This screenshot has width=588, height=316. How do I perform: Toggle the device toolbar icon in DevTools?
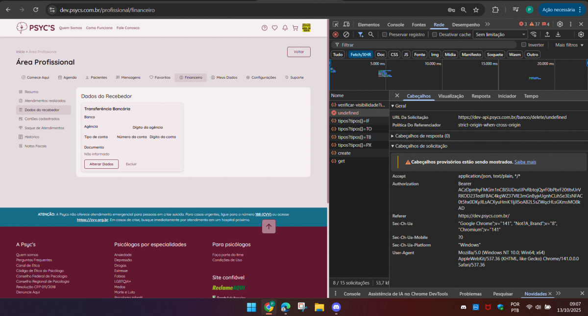tap(346, 24)
